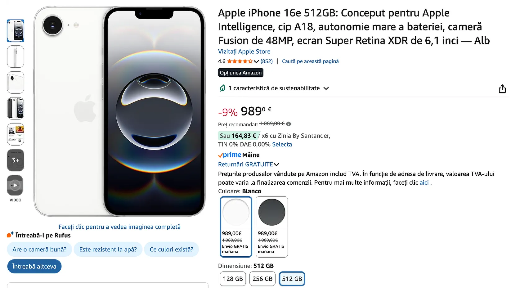This screenshot has height=288, width=520.
Task: Play the product video thumbnail
Action: [x=15, y=185]
